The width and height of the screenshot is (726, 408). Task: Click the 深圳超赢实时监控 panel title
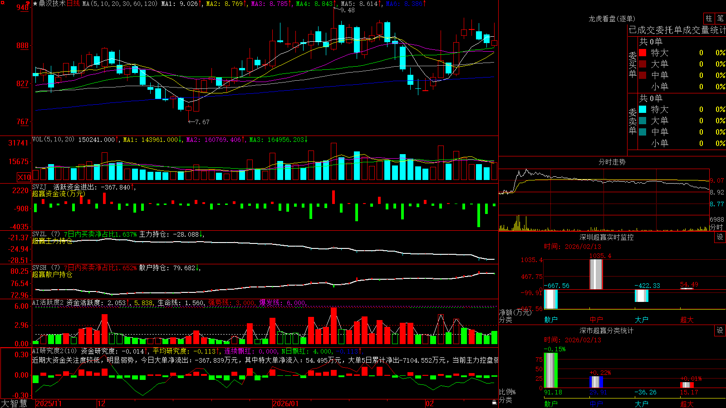pyautogui.click(x=607, y=237)
